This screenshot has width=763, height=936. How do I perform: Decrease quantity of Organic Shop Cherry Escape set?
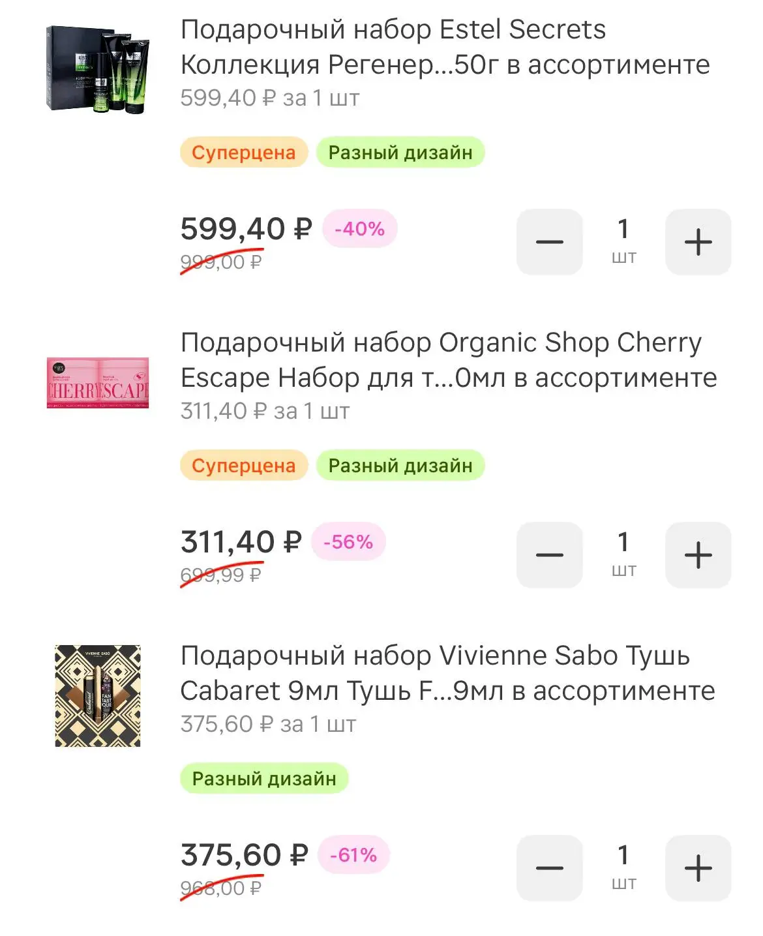pyautogui.click(x=549, y=555)
